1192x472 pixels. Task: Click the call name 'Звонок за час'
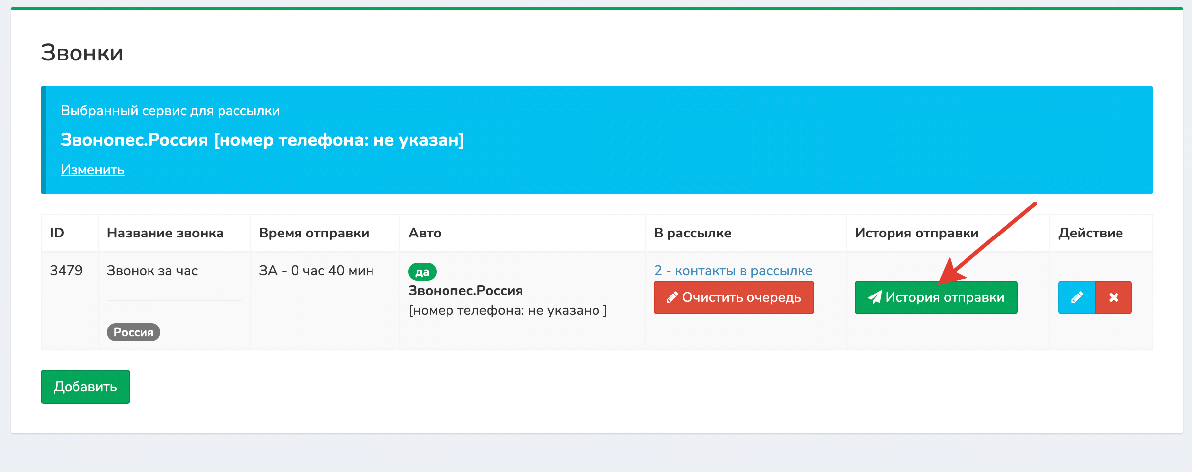(x=152, y=271)
